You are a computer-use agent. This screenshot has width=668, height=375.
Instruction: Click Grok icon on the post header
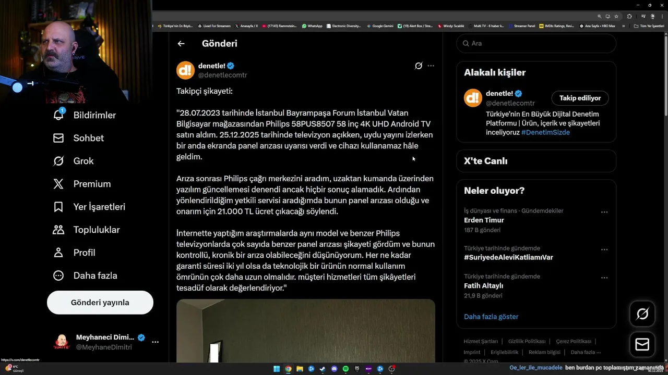tap(419, 66)
